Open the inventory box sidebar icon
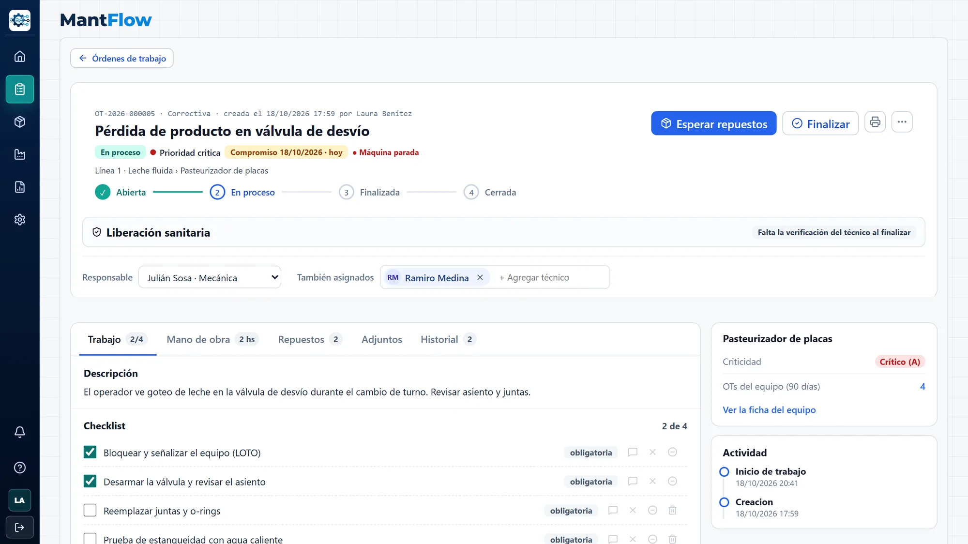This screenshot has height=544, width=968. 20,122
